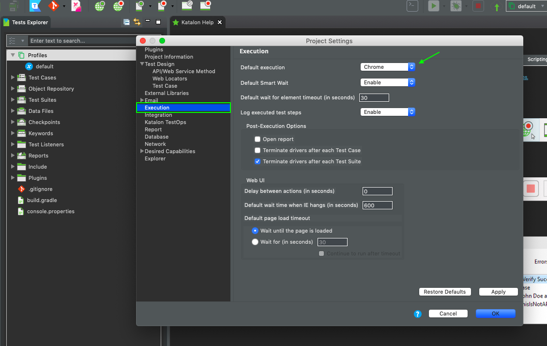Select the Wait for (in seconds) radio
This screenshot has height=346, width=547.
point(255,242)
